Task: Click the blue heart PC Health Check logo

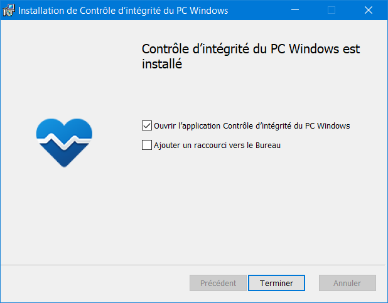Action: pos(64,143)
